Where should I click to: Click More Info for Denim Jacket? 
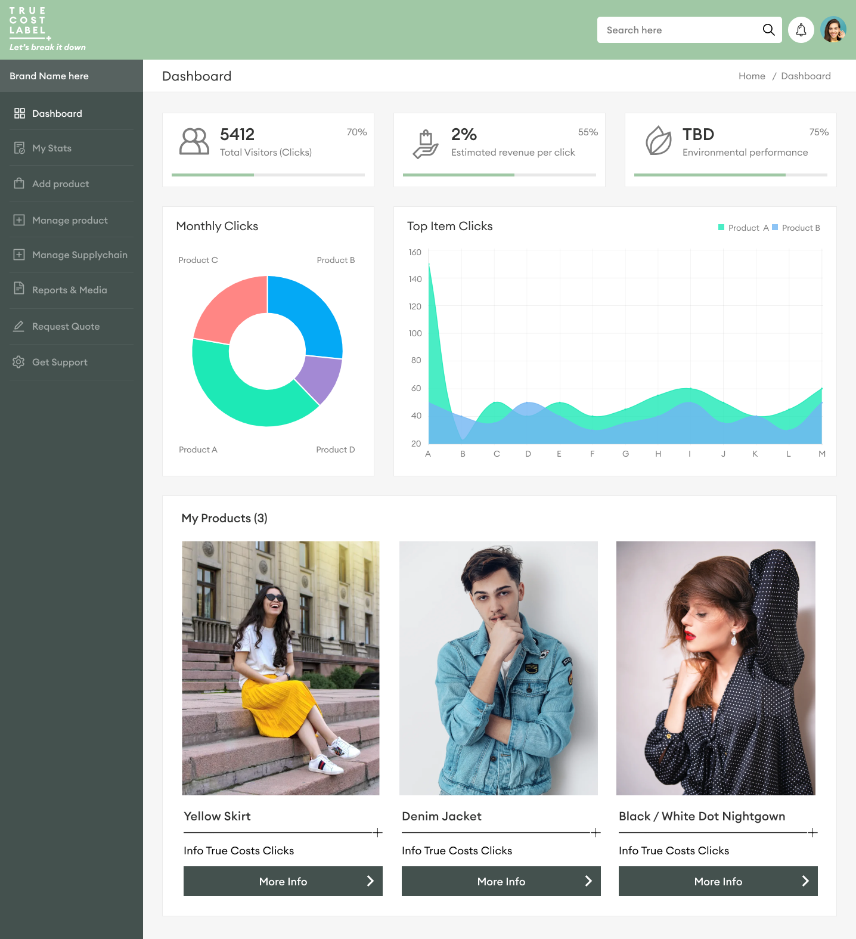click(501, 881)
